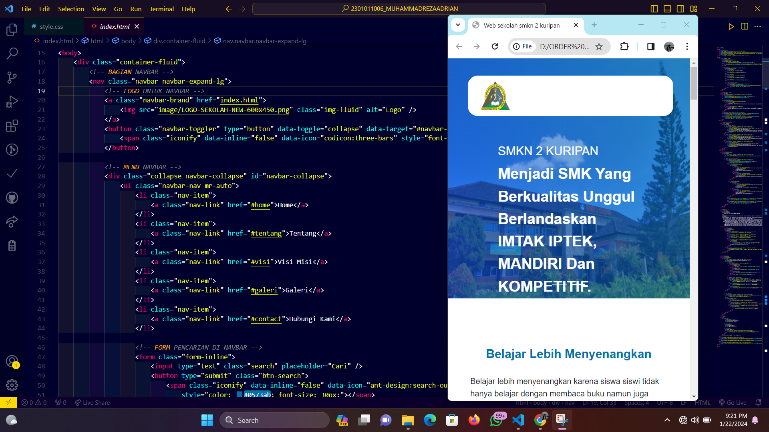This screenshot has height=432, width=769.
Task: Toggle Chrome side panel
Action: 651,47
